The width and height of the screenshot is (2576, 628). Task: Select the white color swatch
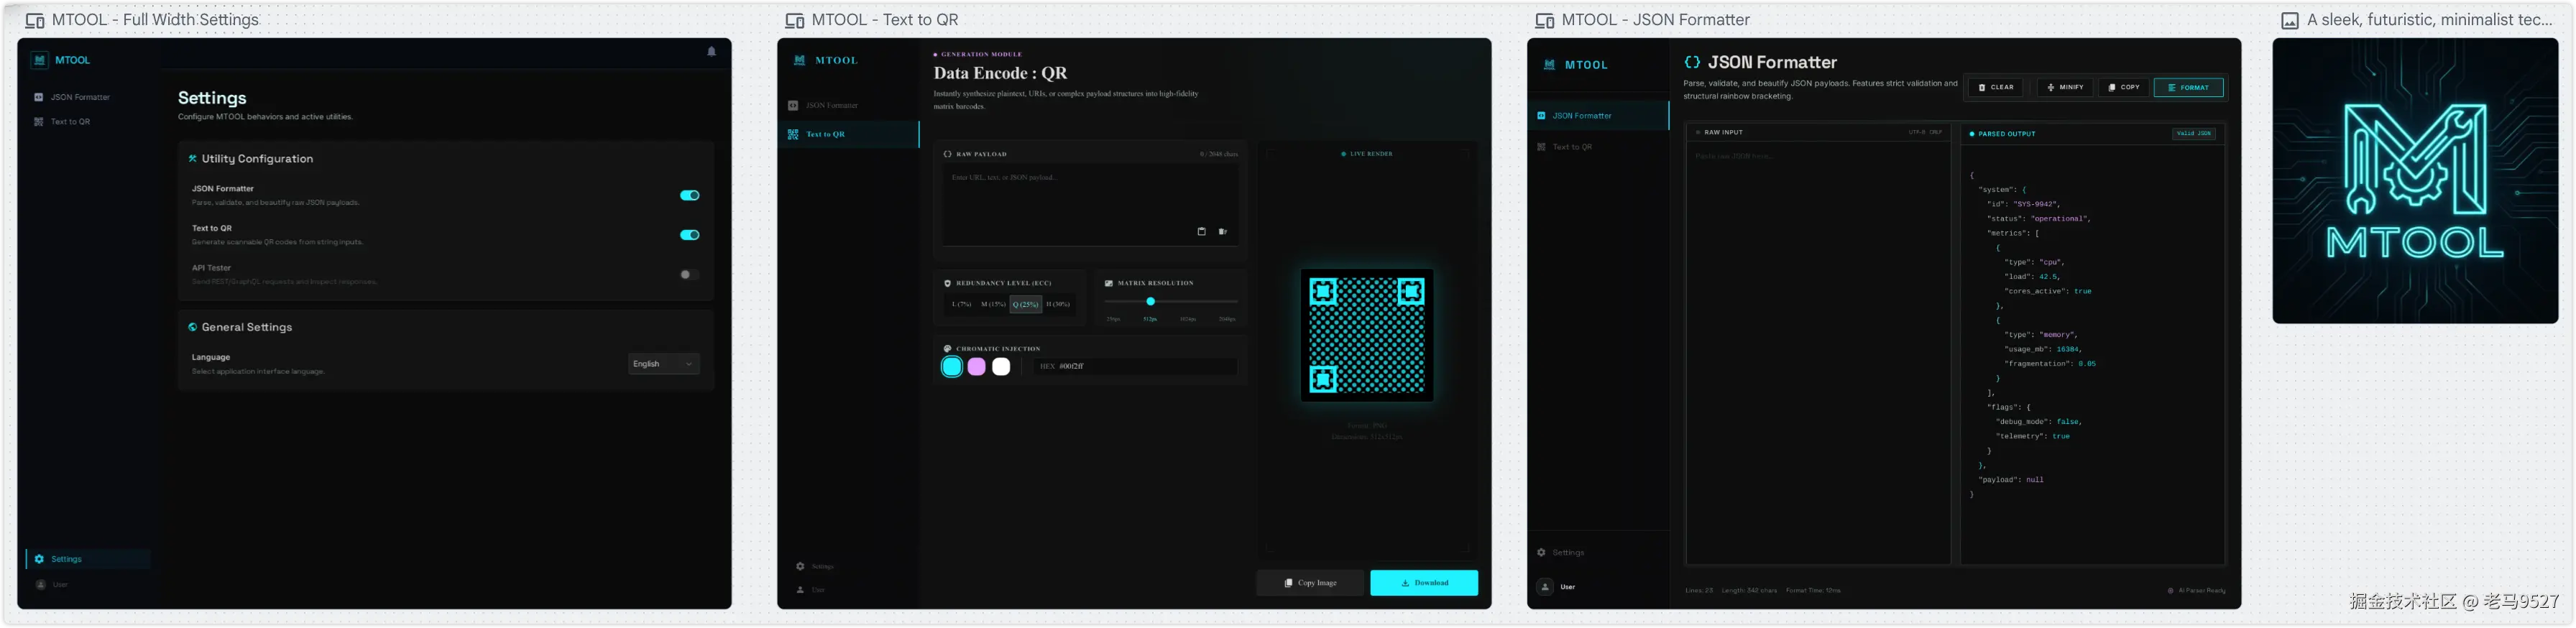[1001, 367]
